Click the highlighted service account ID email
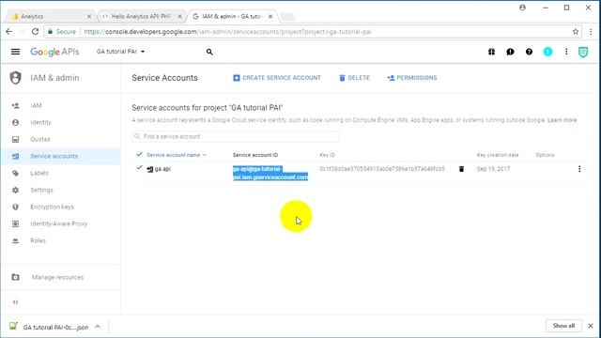Screen dimensions: 601x338 click(270, 173)
